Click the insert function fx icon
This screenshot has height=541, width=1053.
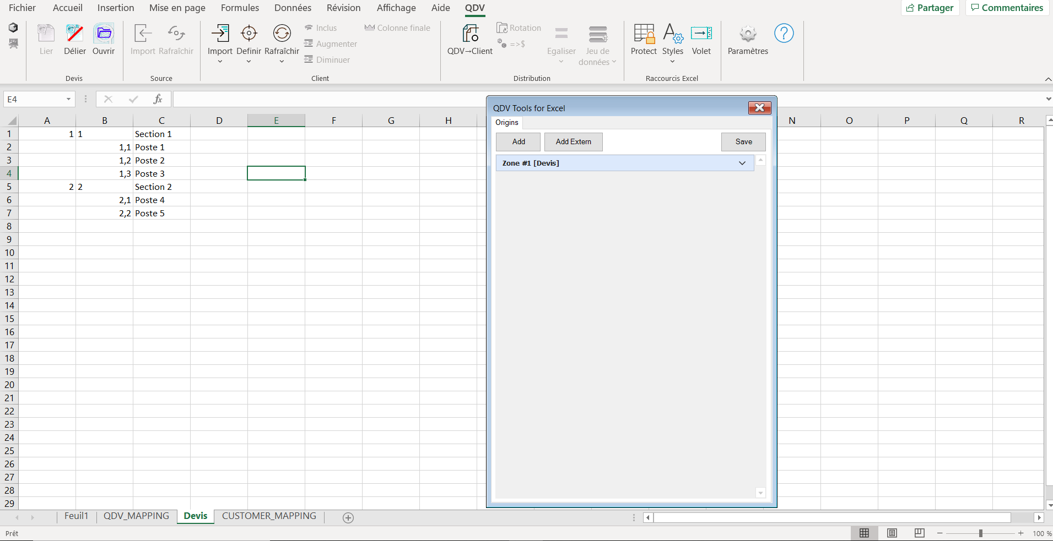[x=158, y=99]
